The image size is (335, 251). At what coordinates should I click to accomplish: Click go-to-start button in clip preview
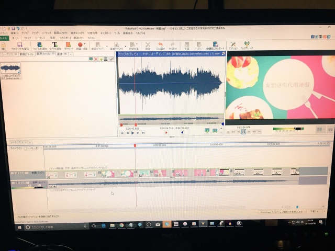122,133
